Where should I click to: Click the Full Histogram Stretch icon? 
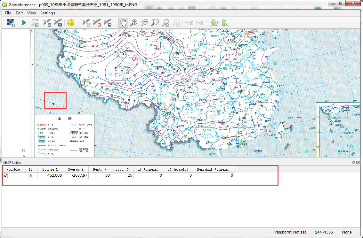click(x=225, y=23)
